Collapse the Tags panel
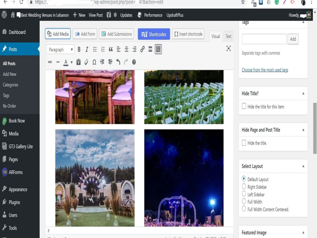Screen dimensions: 317x238 (x=303, y=22)
